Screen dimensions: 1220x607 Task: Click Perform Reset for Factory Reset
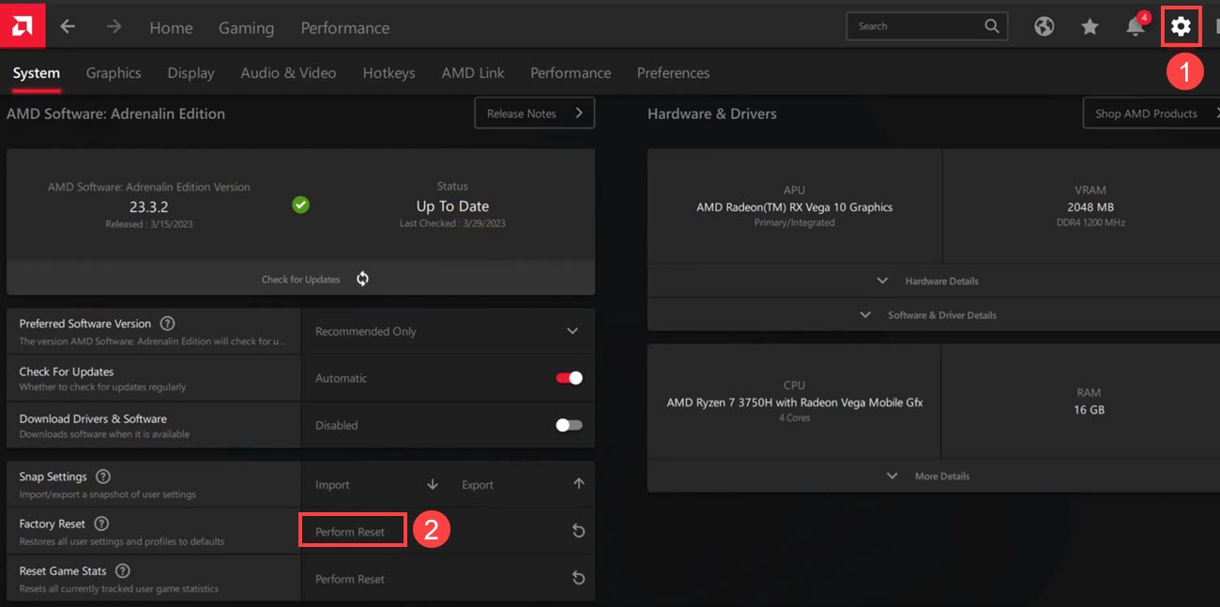[x=350, y=532]
